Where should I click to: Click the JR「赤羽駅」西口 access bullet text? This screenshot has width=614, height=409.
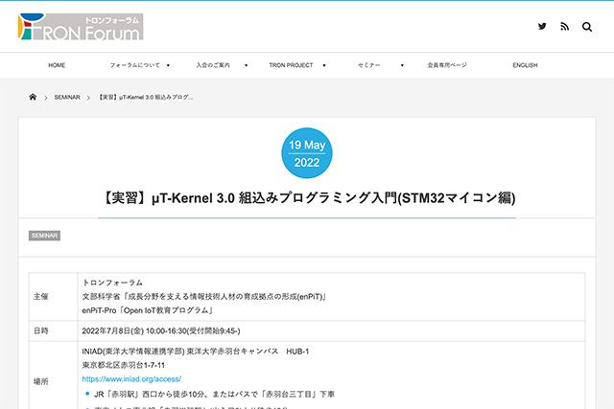tap(214, 394)
